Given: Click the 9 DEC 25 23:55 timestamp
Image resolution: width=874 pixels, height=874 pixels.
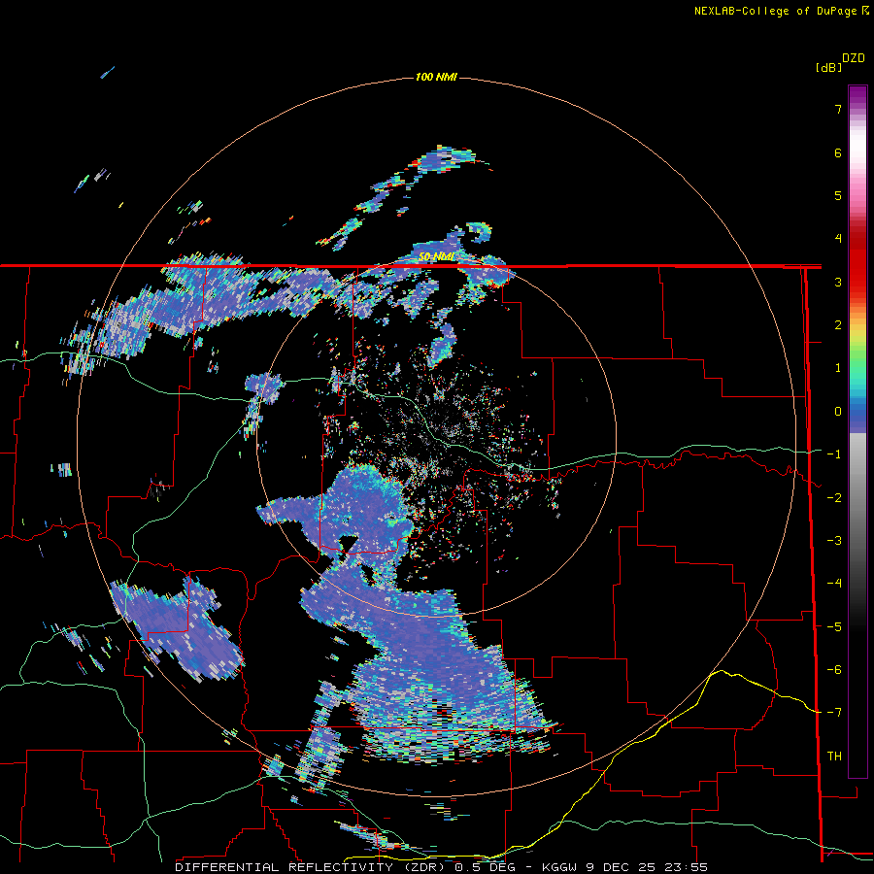Looking at the screenshot, I should tap(647, 867).
